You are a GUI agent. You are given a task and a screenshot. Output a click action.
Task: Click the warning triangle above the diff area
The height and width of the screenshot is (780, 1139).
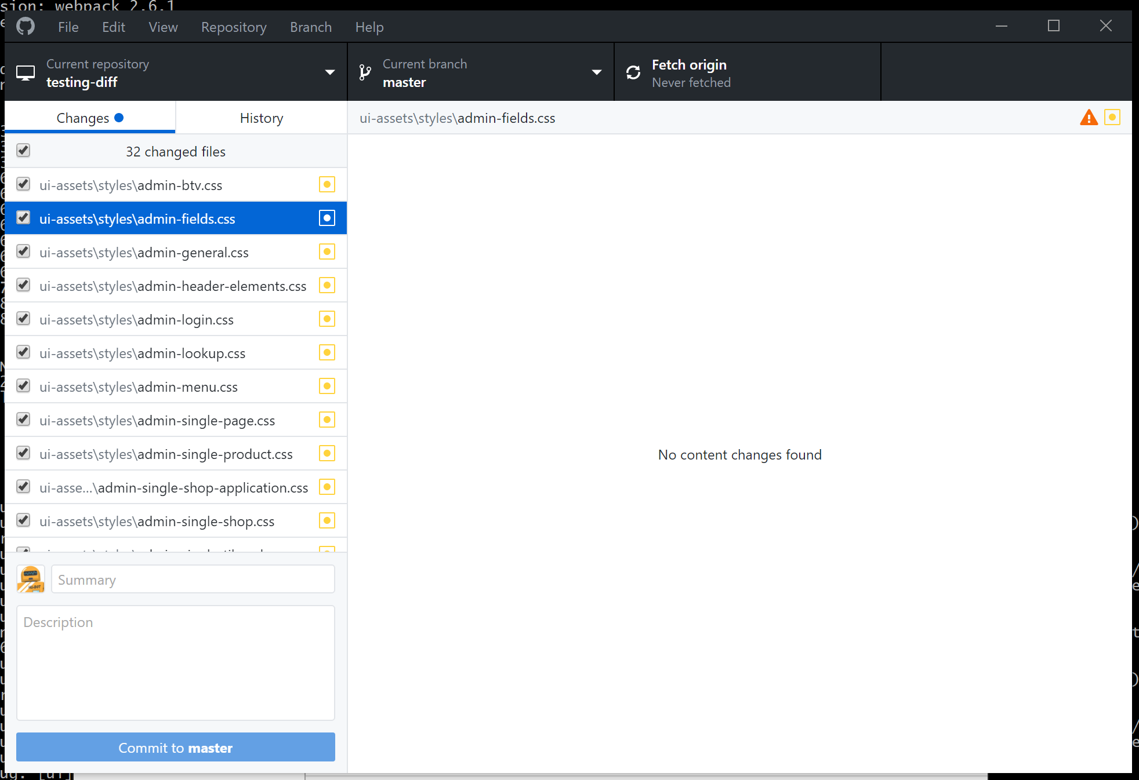pyautogui.click(x=1089, y=117)
